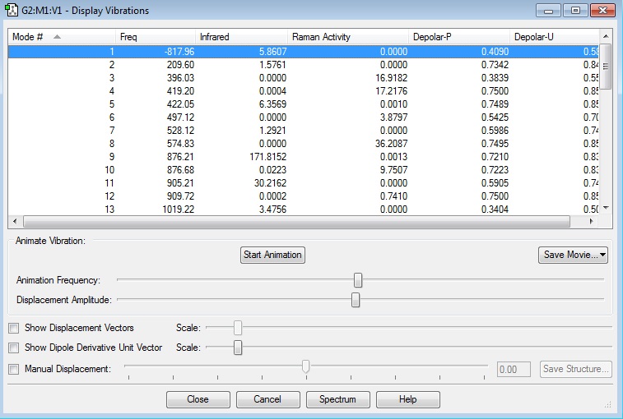Click the GaussView window title icon

coord(12,10)
